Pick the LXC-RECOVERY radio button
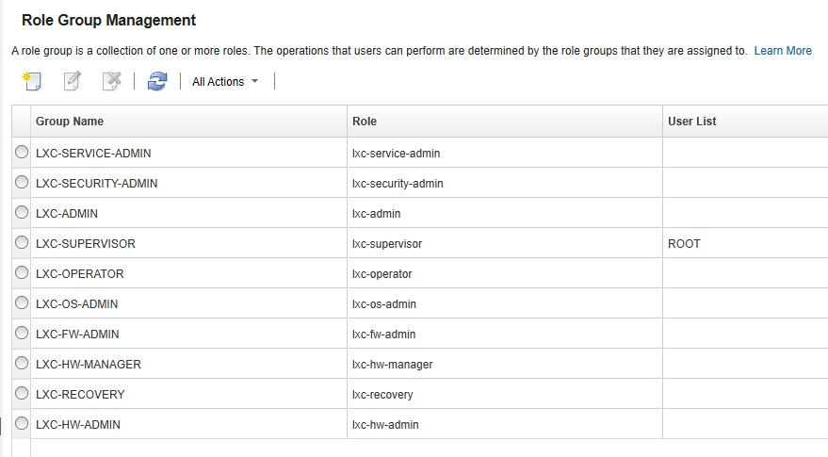 [22, 393]
